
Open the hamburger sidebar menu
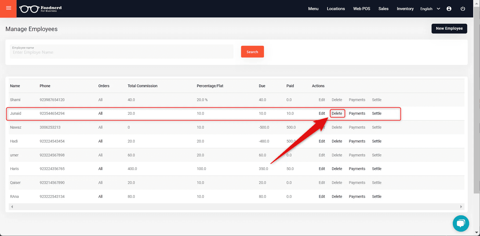[8, 8]
